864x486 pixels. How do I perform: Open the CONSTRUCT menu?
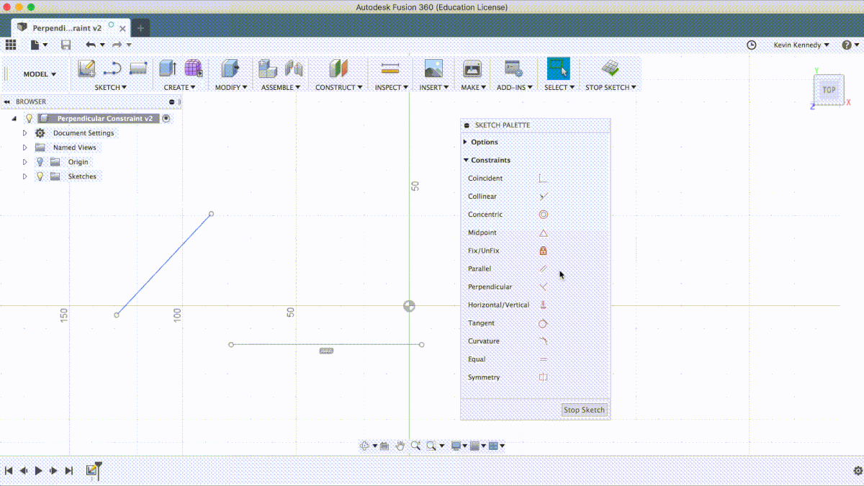coord(340,88)
